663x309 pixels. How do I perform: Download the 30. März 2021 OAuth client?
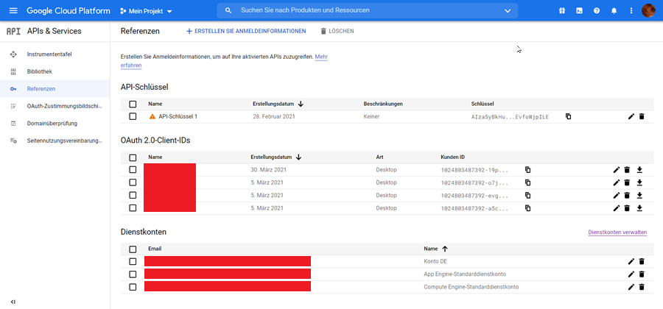click(x=639, y=170)
